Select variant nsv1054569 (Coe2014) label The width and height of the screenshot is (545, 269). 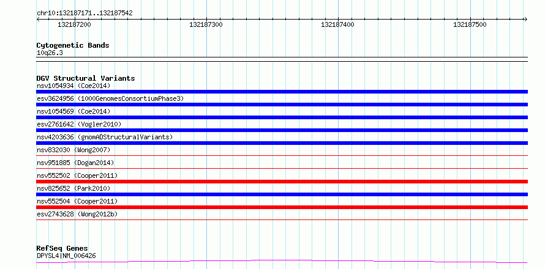coord(73,111)
